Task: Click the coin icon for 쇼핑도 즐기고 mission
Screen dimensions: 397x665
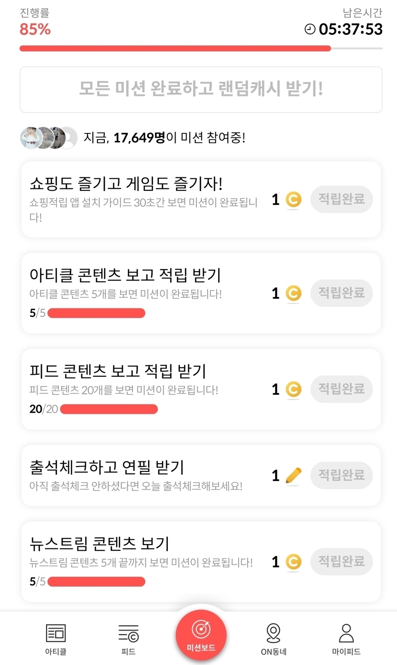Action: [293, 200]
